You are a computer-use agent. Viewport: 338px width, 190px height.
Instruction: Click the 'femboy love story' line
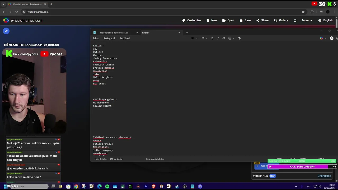pos(105,58)
